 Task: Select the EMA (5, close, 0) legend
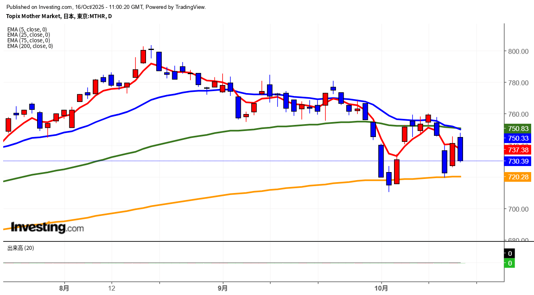coord(27,29)
